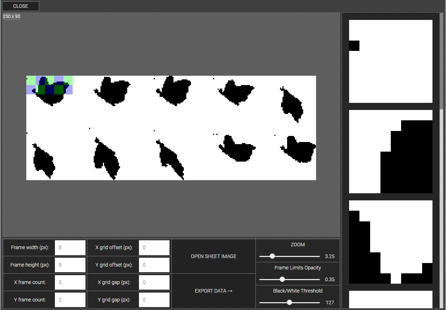Select the Frame height input field

coord(70,265)
